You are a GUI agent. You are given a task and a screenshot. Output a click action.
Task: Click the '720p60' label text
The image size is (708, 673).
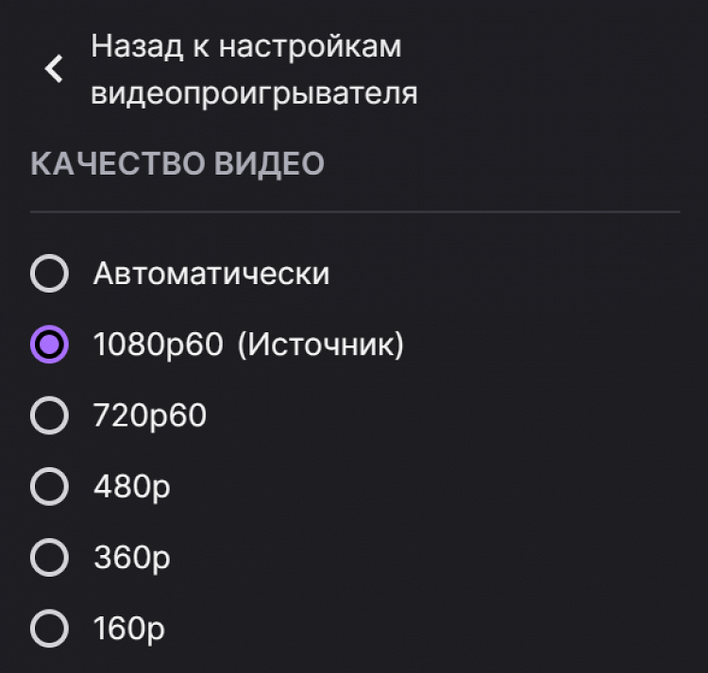pos(149,415)
